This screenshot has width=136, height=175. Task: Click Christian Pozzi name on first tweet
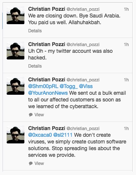pyautogui.click(x=47, y=9)
